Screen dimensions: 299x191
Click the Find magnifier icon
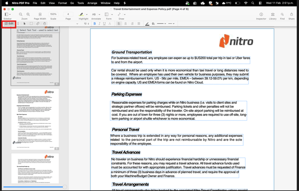[x=282, y=14]
